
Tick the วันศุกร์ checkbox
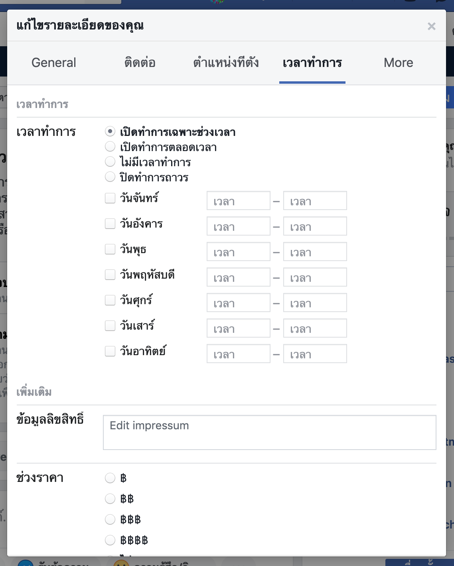point(110,300)
